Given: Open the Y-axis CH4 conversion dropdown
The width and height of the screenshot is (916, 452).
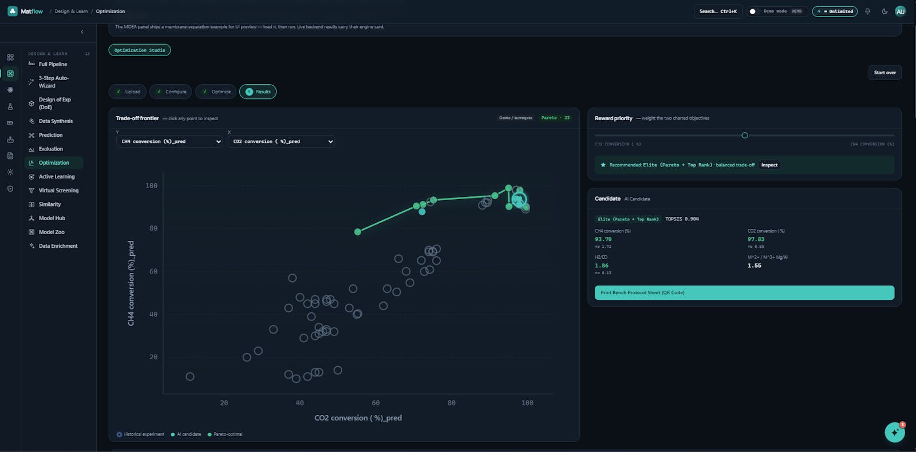Looking at the screenshot, I should tap(169, 141).
